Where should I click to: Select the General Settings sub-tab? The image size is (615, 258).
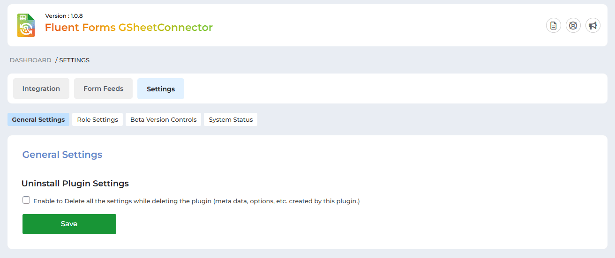coord(38,119)
